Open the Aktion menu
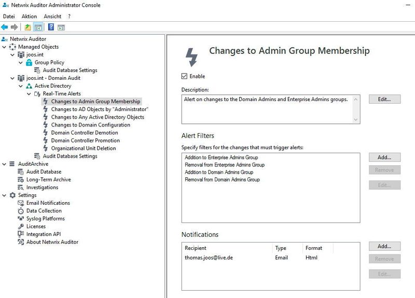 tap(29, 17)
